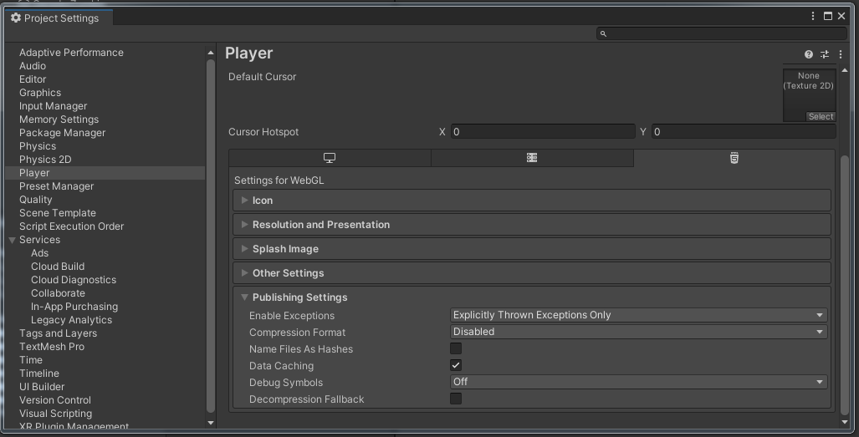
Task: Open Input Manager settings
Action: point(54,106)
